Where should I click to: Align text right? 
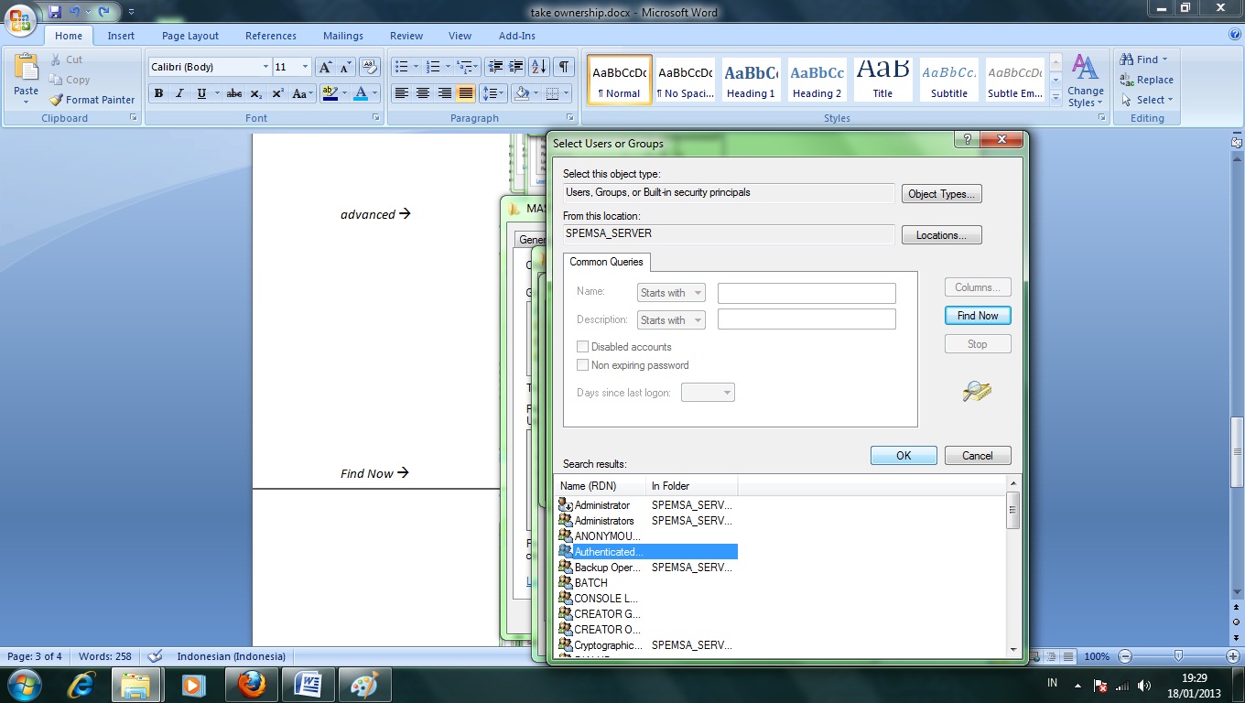tap(444, 93)
